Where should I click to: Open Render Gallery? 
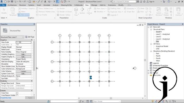click(x=64, y=15)
